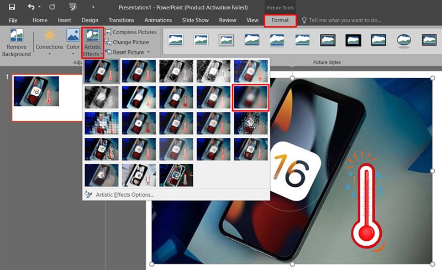Apply the Beveled Matte White picture style
This screenshot has height=270, width=442.
coord(201,40)
